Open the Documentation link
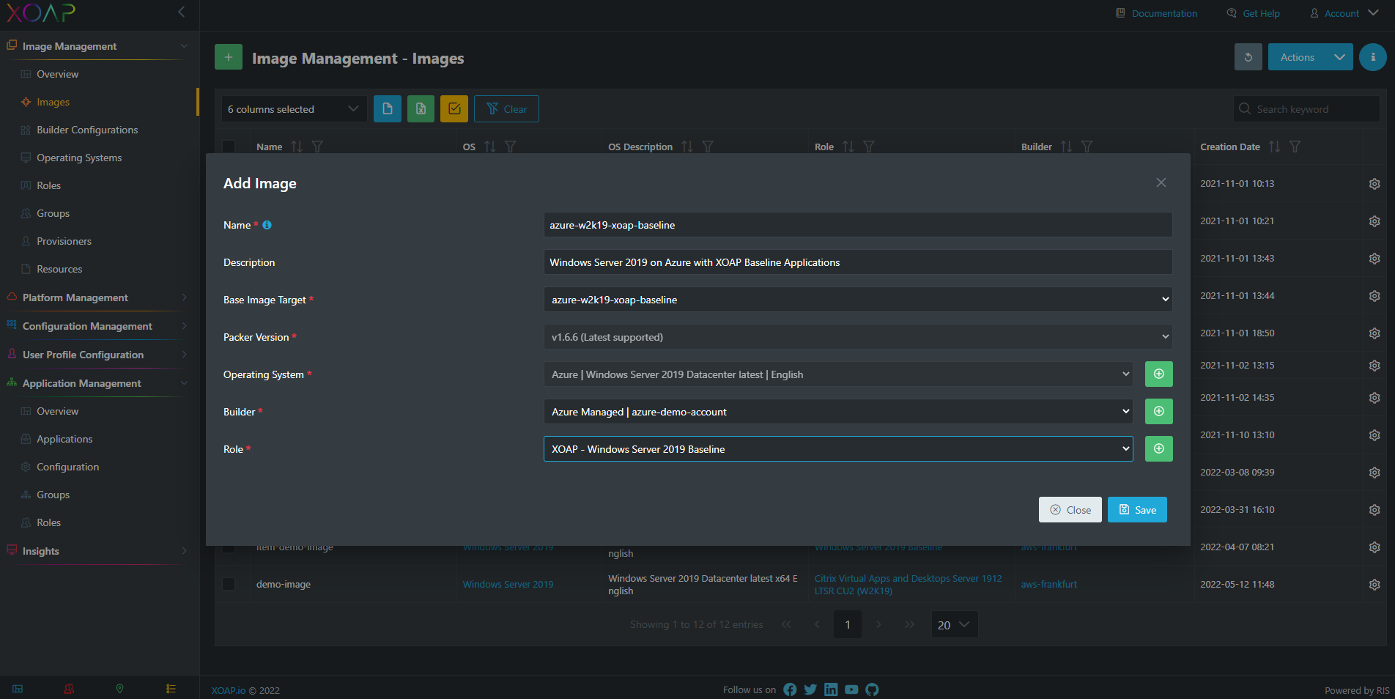This screenshot has height=699, width=1395. point(1156,13)
